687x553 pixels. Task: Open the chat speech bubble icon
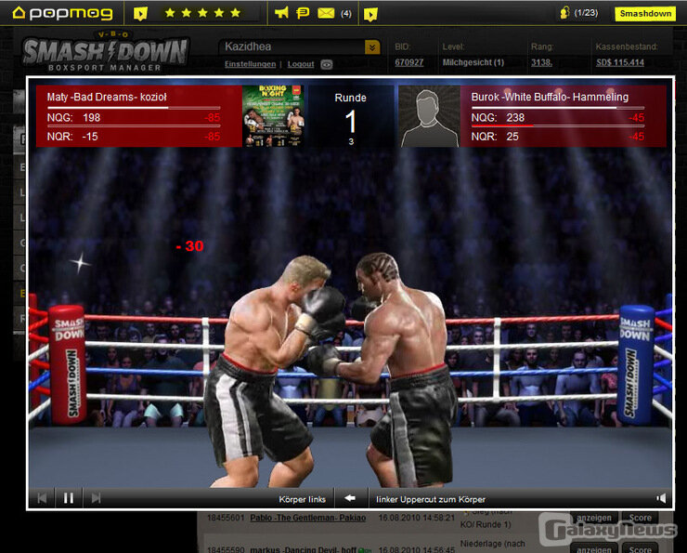tap(303, 13)
